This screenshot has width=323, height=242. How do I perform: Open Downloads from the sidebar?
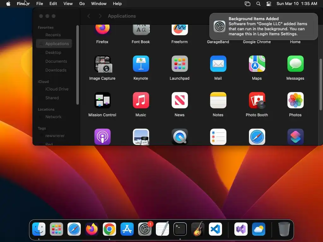click(54, 70)
